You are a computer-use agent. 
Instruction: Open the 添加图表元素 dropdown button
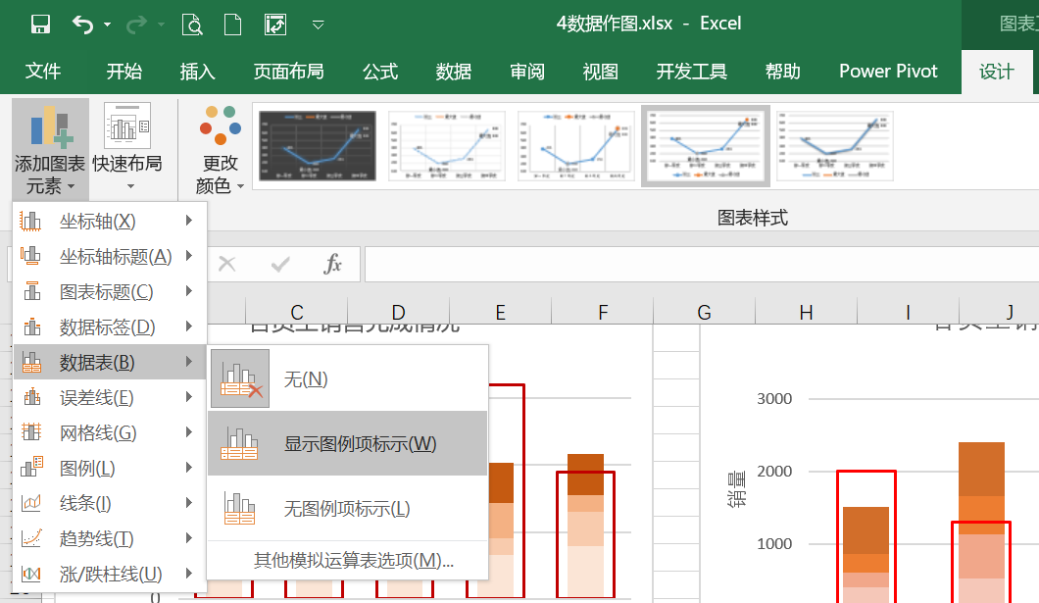(50, 149)
